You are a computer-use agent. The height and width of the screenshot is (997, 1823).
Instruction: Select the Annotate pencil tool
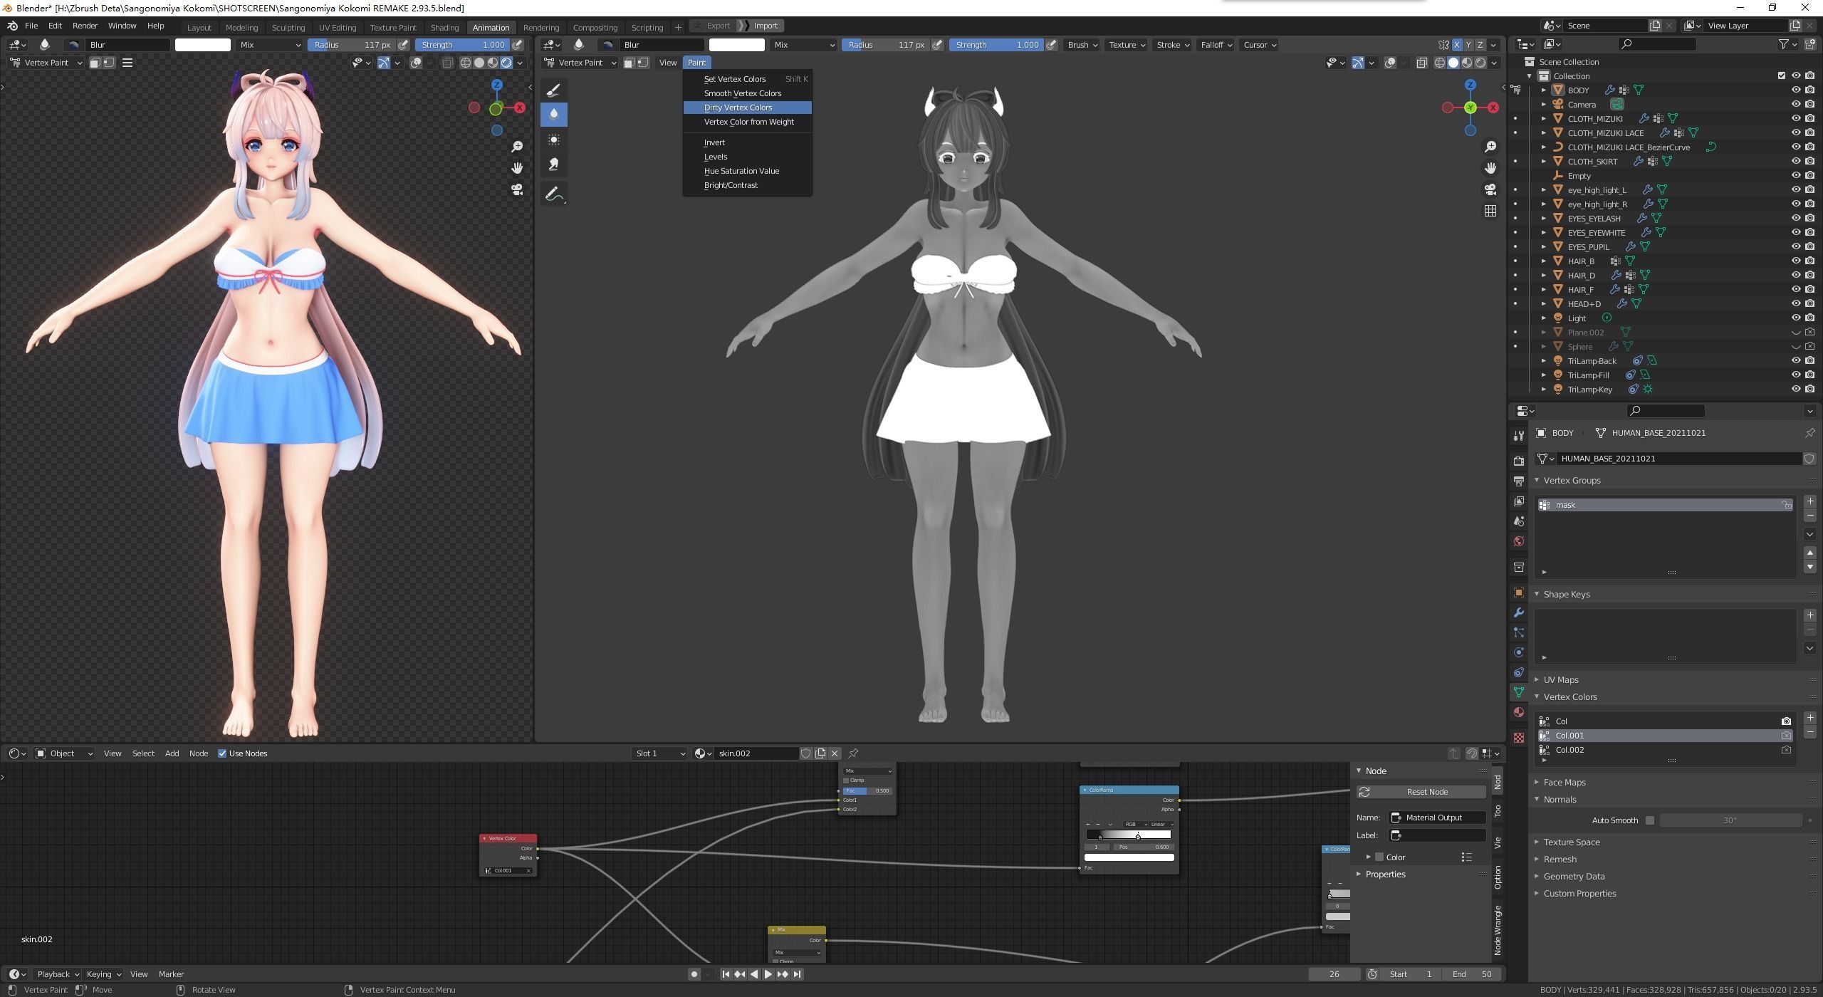point(554,194)
